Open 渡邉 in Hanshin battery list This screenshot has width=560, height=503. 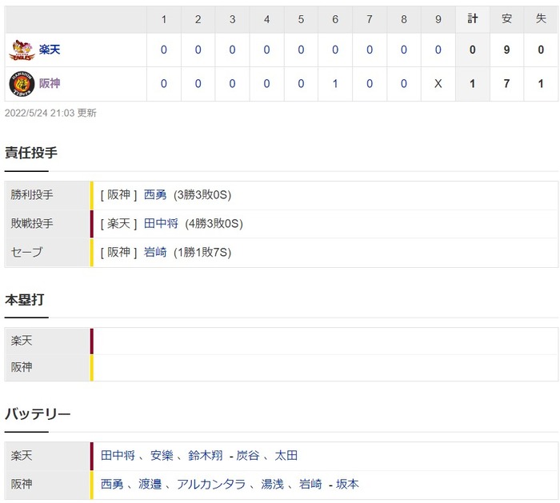pyautogui.click(x=150, y=485)
